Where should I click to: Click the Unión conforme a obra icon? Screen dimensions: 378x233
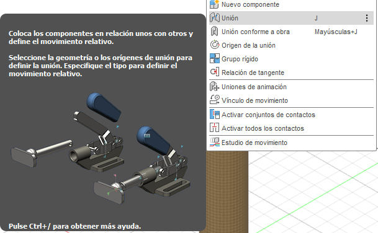tap(214, 32)
